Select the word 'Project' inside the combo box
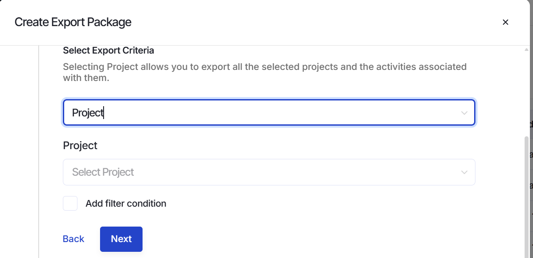 (88, 113)
